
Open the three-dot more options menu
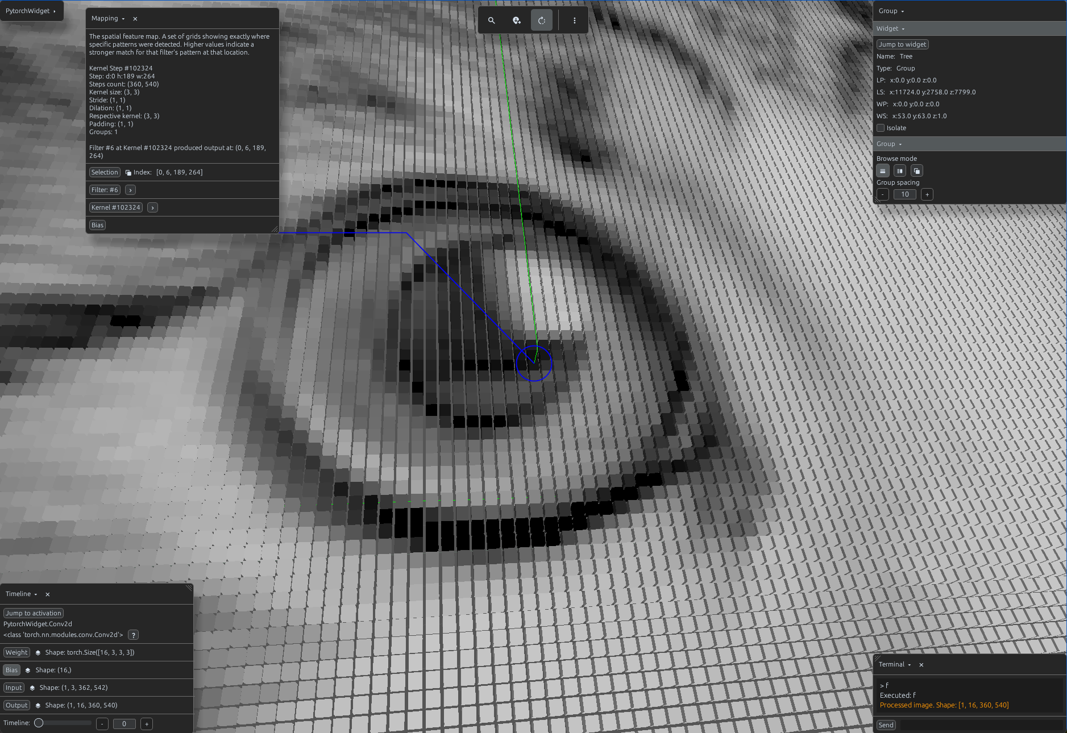click(575, 20)
